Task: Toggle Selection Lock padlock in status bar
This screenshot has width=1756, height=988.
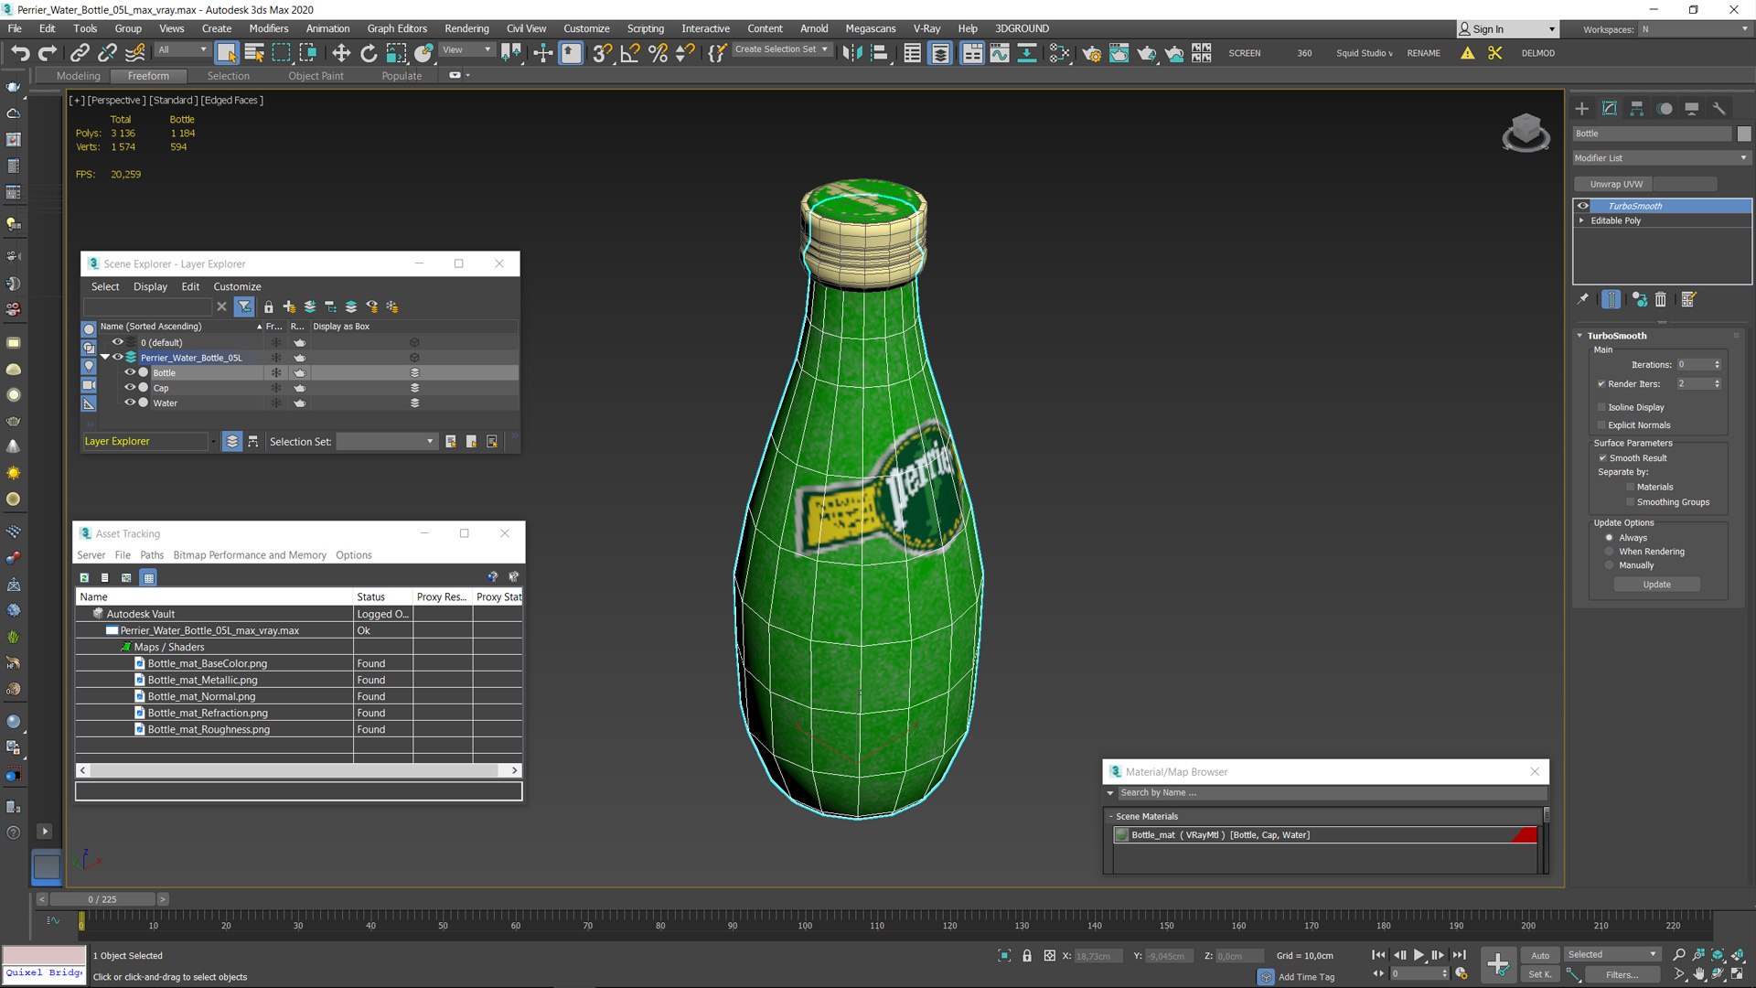Action: coord(1026,955)
